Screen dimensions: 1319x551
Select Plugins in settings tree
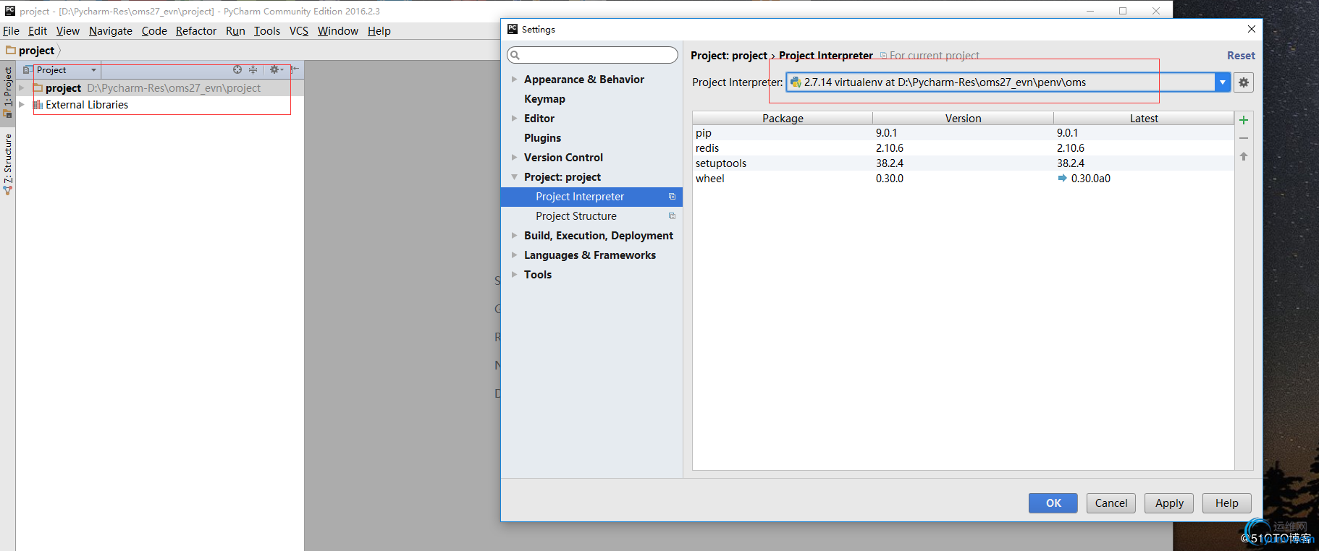(543, 138)
